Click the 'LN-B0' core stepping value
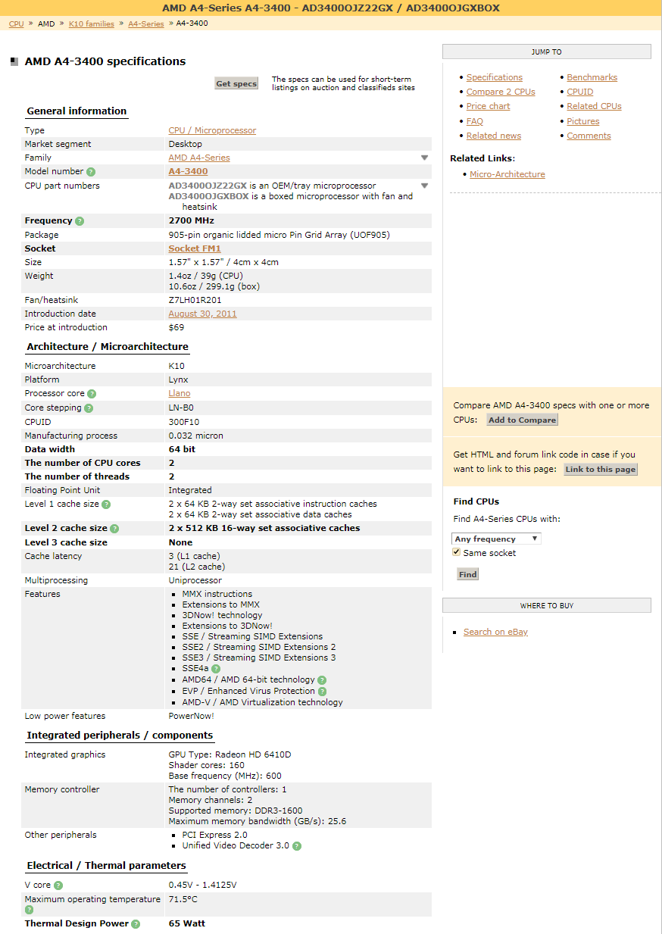The height and width of the screenshot is (934, 662). coord(181,408)
